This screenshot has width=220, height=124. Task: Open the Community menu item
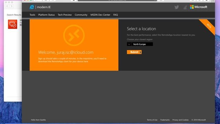coord(81,15)
